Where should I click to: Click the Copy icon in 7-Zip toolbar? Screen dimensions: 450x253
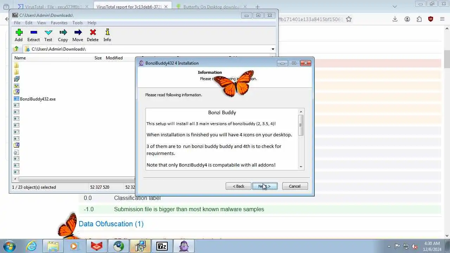coord(63,35)
